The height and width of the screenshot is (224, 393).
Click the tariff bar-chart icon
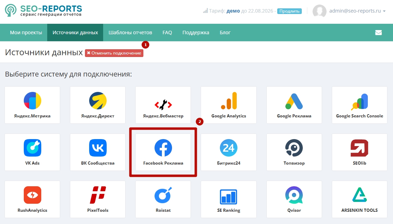(206, 11)
